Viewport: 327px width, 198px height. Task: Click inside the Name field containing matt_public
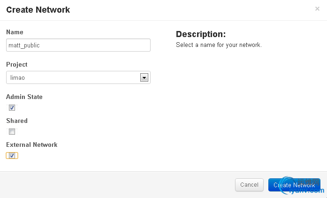click(78, 45)
